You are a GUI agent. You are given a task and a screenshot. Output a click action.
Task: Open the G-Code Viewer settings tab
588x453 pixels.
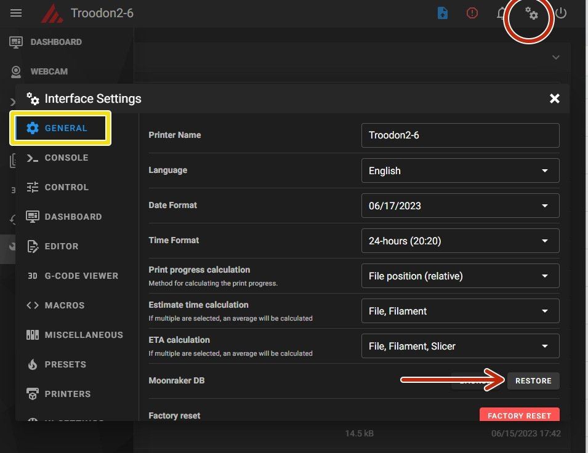tap(77, 276)
